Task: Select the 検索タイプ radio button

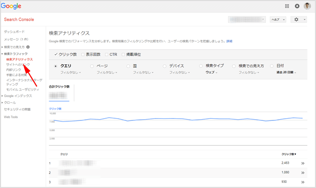Action: pyautogui.click(x=200, y=66)
